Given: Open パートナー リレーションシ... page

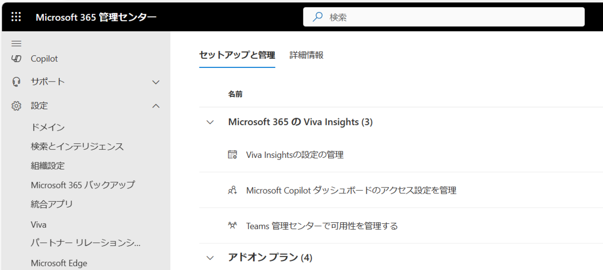Looking at the screenshot, I should pos(86,243).
